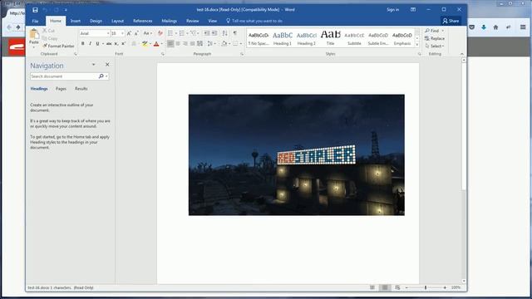Open the Font dialog launcher
This screenshot has width=532, height=299.
(x=163, y=54)
